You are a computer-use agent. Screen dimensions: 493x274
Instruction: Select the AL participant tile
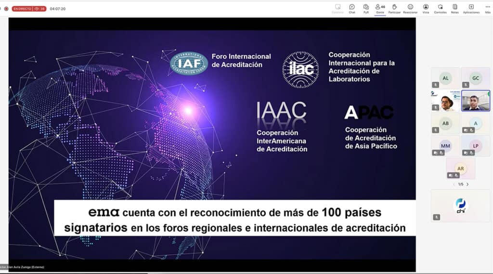[x=445, y=78]
